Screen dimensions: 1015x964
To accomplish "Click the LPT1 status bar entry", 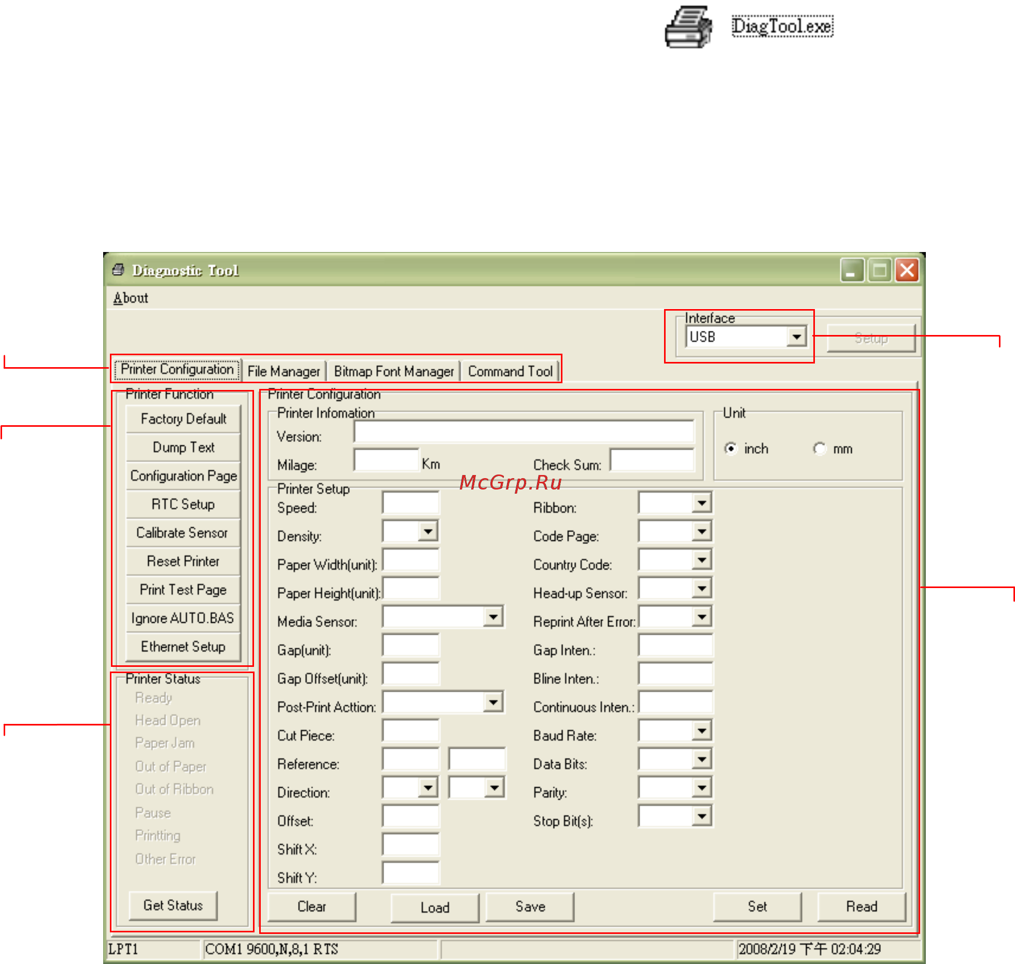I will (153, 949).
